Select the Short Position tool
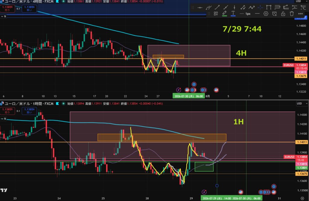 click(x=303, y=8)
